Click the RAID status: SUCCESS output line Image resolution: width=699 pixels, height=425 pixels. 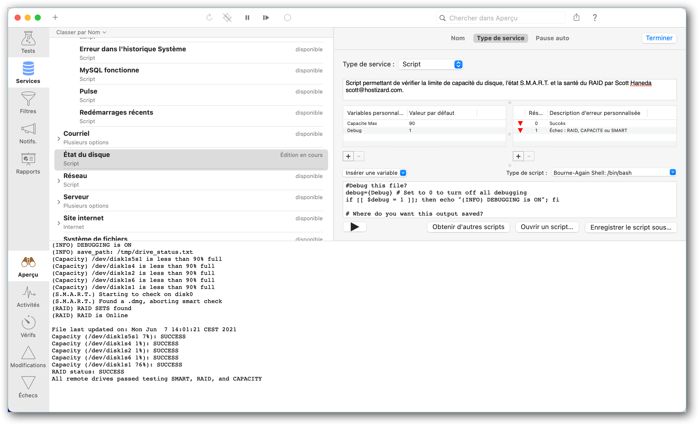click(x=88, y=372)
